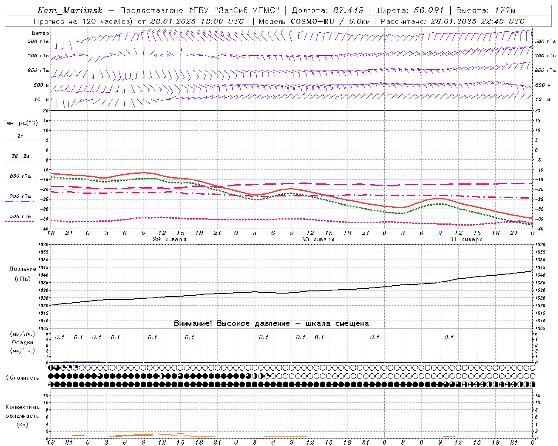Click the Облачность cloud cover label

click(22, 378)
